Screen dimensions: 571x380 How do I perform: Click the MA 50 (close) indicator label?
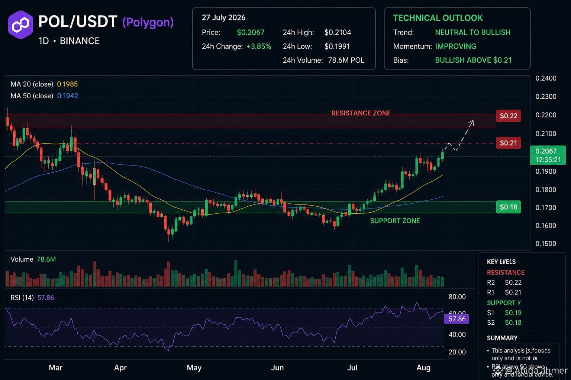[32, 96]
